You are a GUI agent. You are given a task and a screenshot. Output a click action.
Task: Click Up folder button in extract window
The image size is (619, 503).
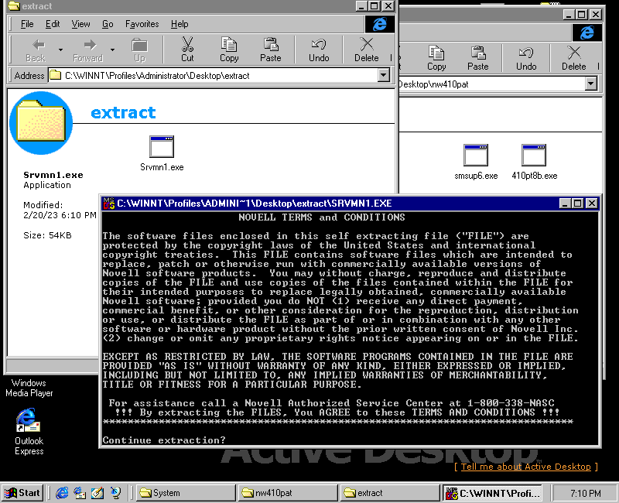tap(140, 50)
